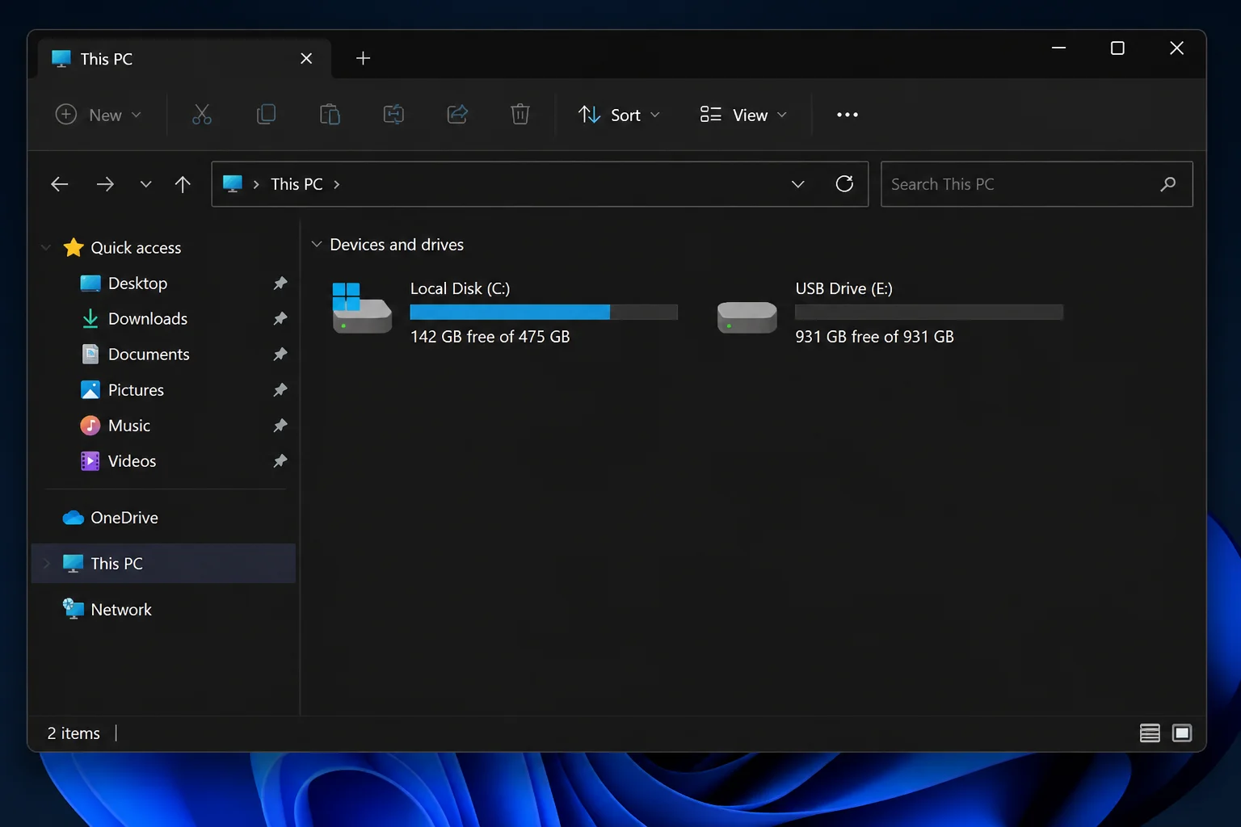Collapse the Quick access tree
The height and width of the screenshot is (827, 1241).
(46, 248)
